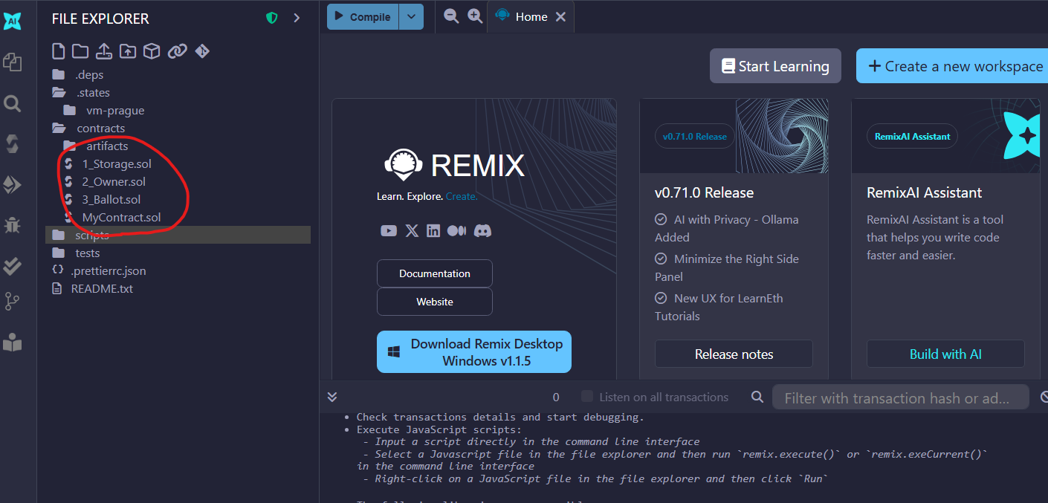Upload a file to the workspace
This screenshot has width=1048, height=503.
[x=104, y=51]
